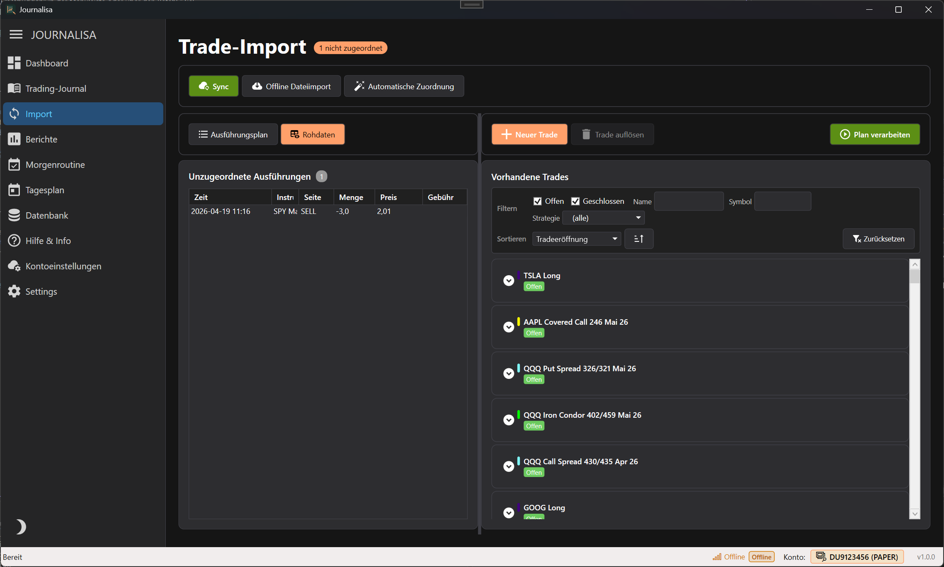Switch to the Rohdaten tab
The height and width of the screenshot is (567, 944).
pyautogui.click(x=313, y=134)
